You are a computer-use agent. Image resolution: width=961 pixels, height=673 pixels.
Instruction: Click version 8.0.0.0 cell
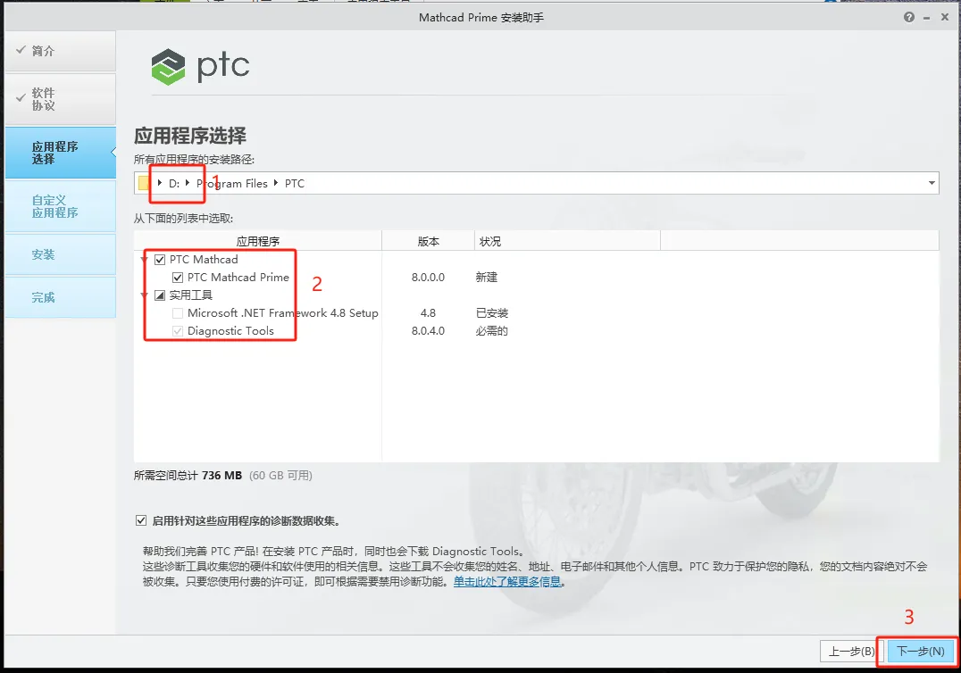[x=428, y=278]
